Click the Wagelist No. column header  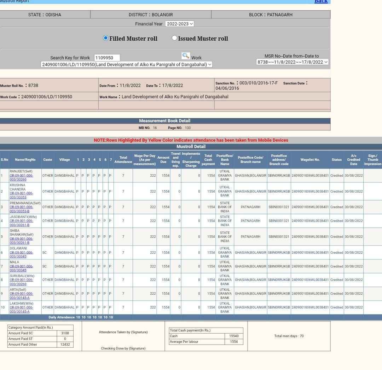pyautogui.click(x=310, y=160)
